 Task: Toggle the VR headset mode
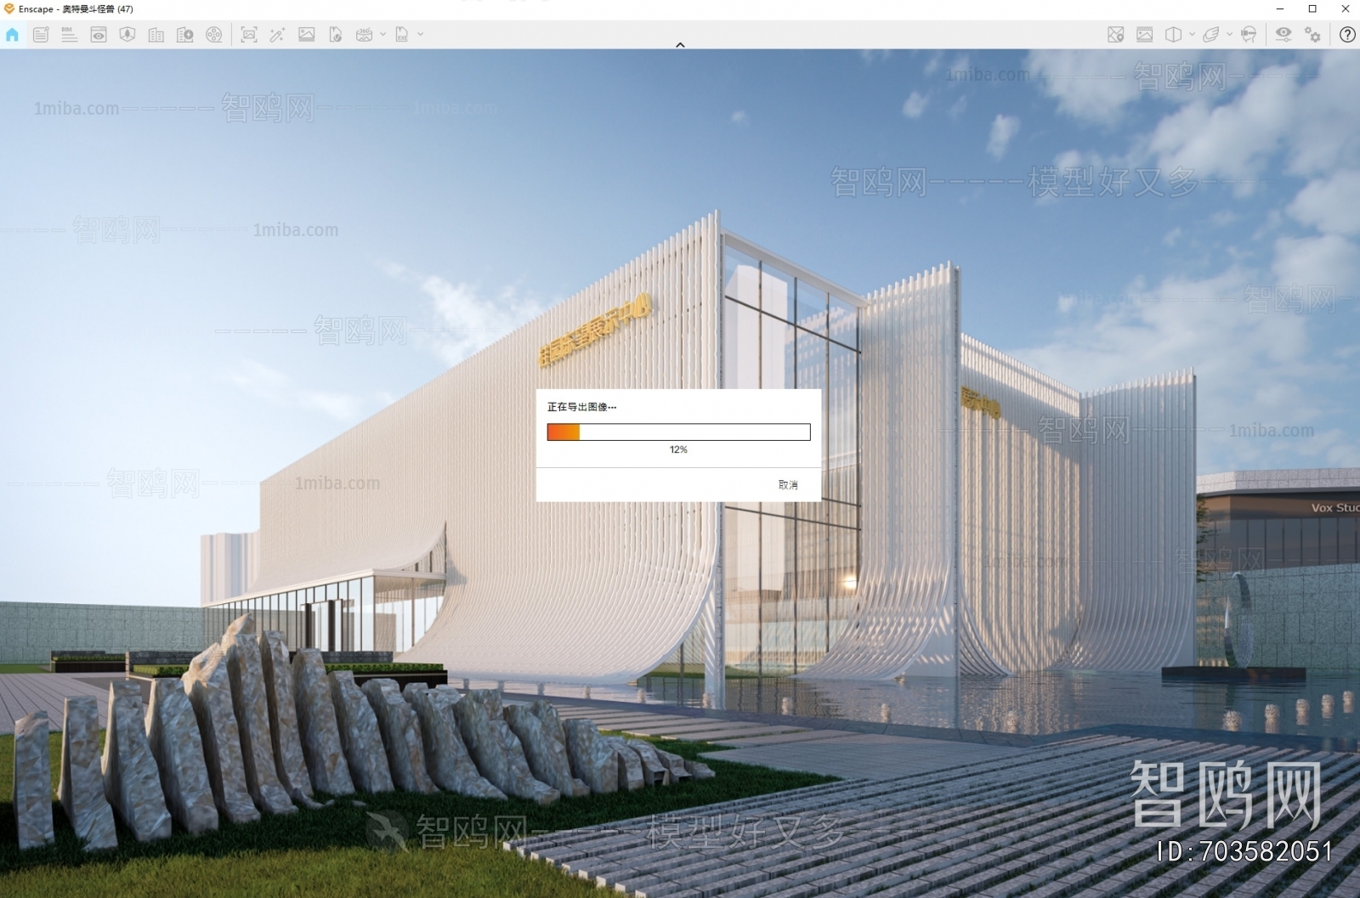coord(1249,35)
